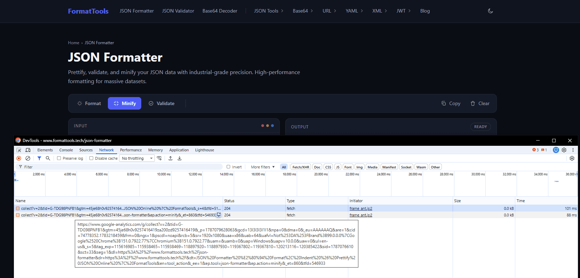Expand the More filters dropdown
580x278 pixels.
point(263,167)
